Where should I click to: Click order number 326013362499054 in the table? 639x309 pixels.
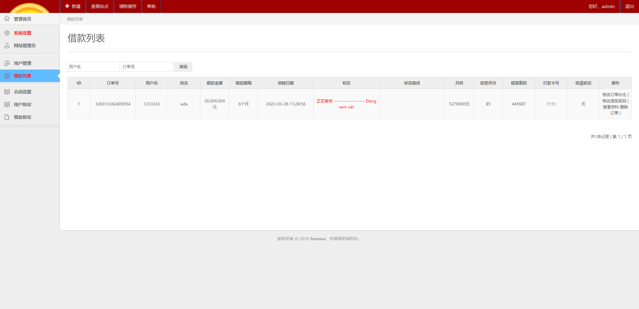[x=113, y=104]
